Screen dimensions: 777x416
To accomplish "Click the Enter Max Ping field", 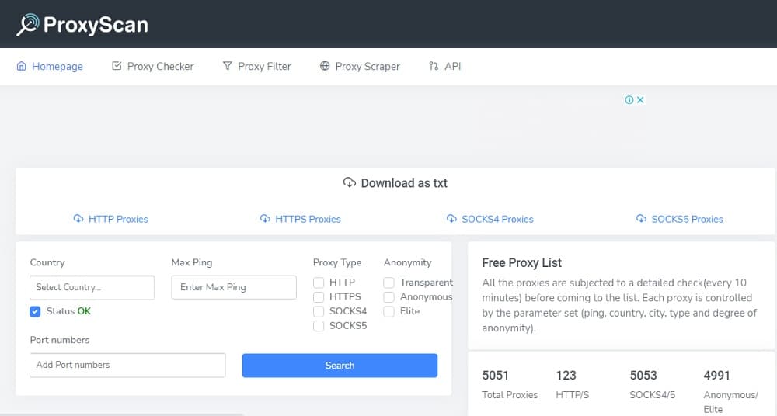I will [234, 287].
